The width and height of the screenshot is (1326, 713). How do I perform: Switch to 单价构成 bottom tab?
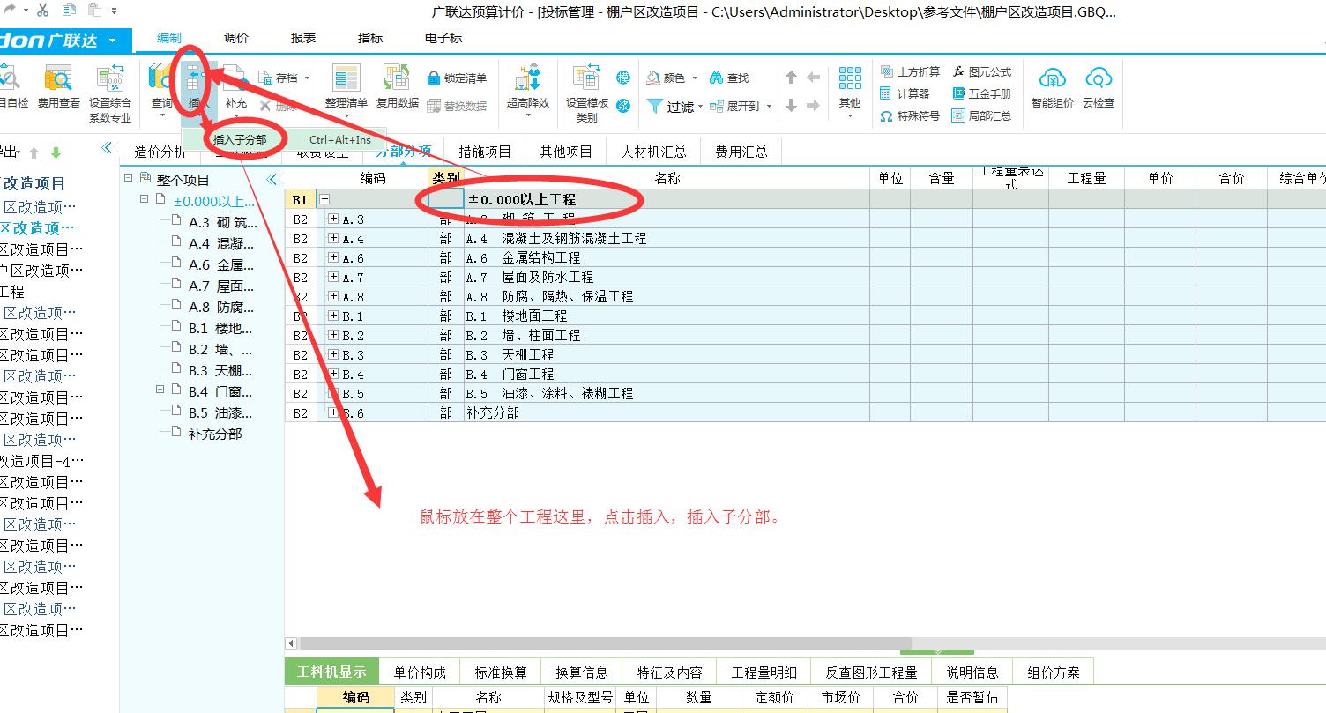point(420,672)
